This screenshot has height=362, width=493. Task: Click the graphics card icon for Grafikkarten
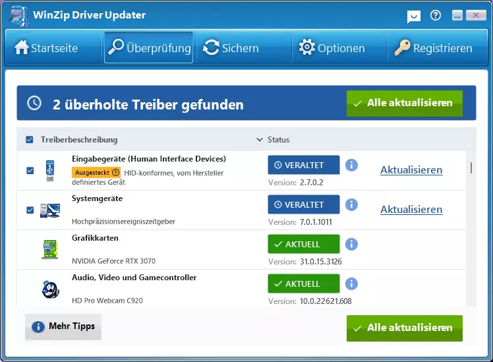click(x=50, y=250)
